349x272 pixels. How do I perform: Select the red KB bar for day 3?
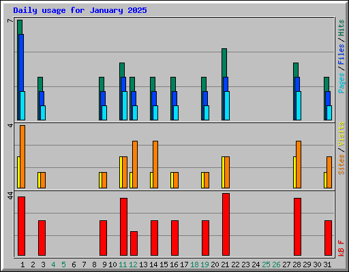[x=42, y=238]
